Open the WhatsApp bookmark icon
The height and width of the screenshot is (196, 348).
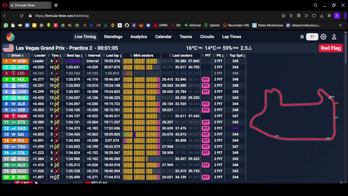click(6, 25)
